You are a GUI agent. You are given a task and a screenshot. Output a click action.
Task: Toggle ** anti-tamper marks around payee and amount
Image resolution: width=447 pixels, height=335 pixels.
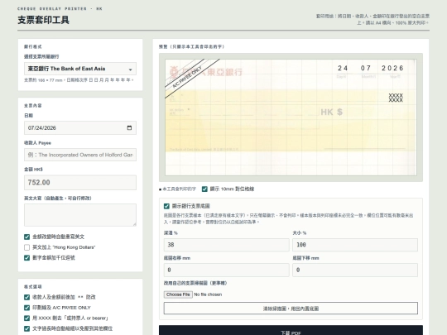coord(26,297)
